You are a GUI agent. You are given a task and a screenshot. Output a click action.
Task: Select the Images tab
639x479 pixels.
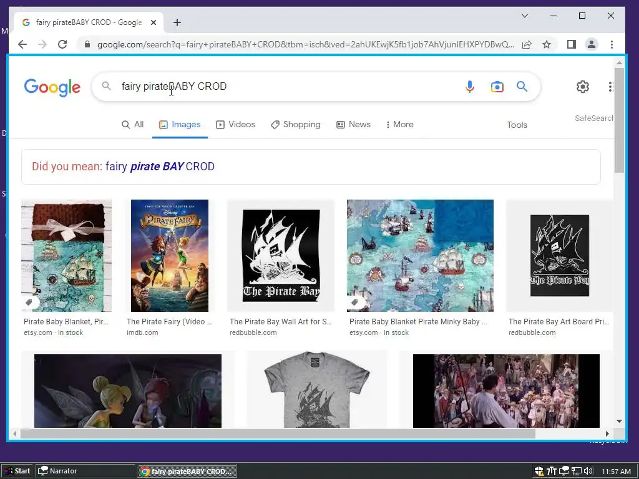pyautogui.click(x=180, y=125)
